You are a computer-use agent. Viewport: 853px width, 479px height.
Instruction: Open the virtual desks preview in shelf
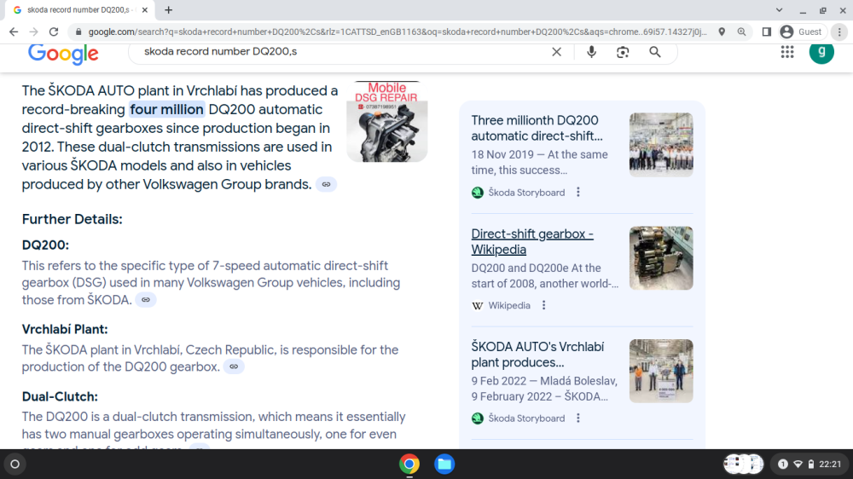pyautogui.click(x=744, y=464)
